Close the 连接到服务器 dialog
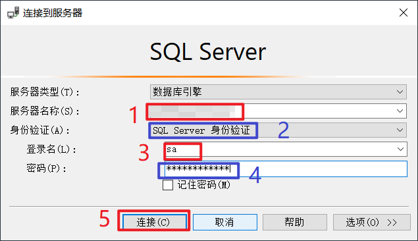Viewport: 418px width, 241px height. 404,13
